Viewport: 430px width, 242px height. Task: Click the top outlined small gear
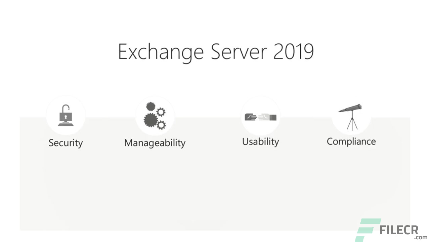pyautogui.click(x=161, y=112)
